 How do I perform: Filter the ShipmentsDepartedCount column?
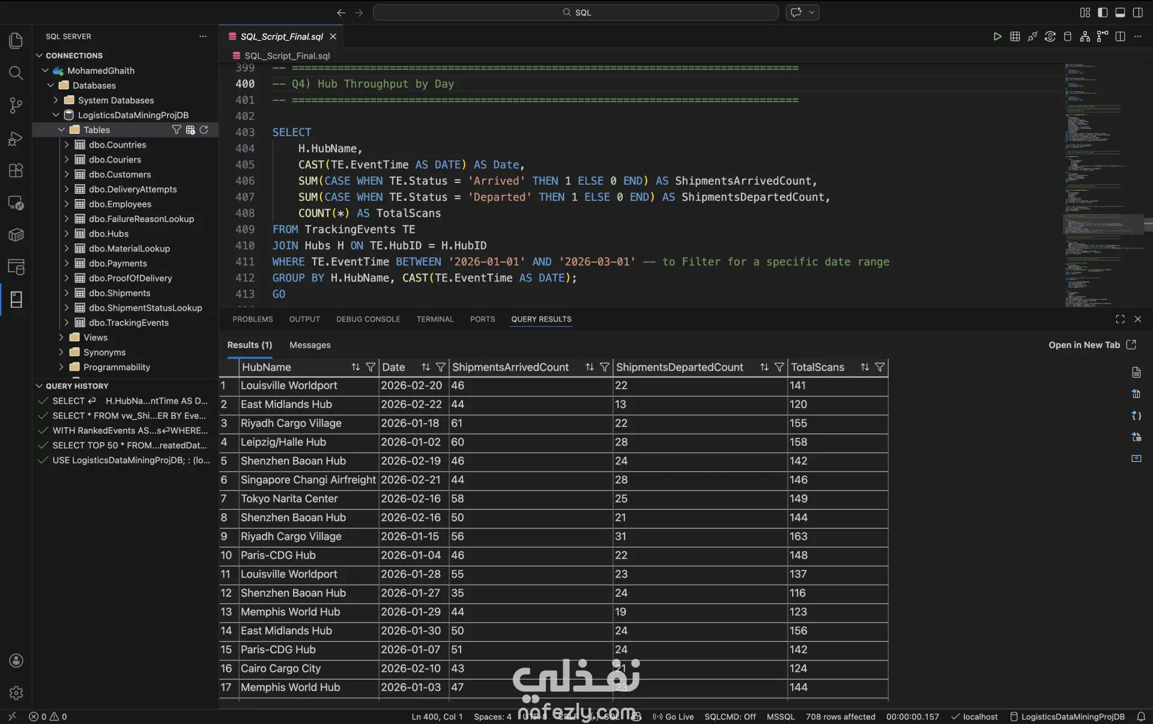779,367
